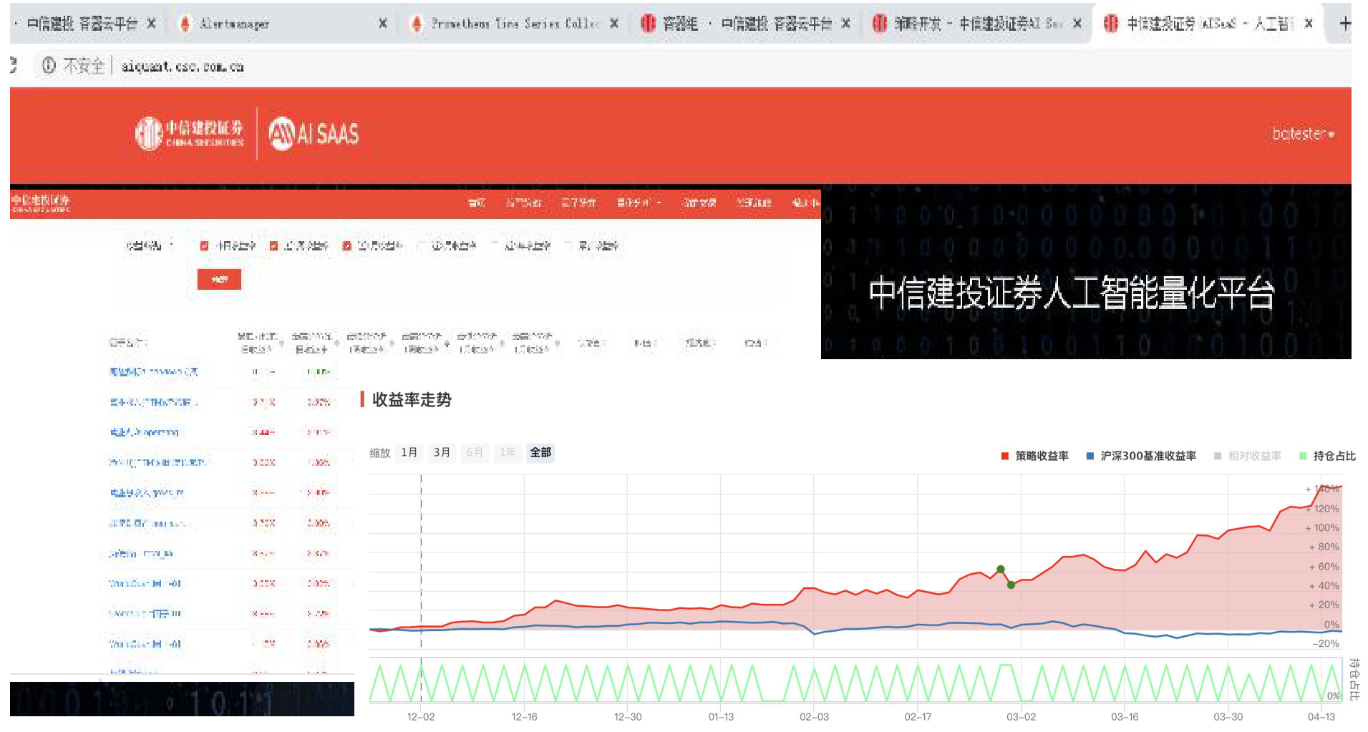Image resolution: width=1368 pixels, height=732 pixels.
Task: Expand the nav menu item with arrow
Action: (x=639, y=203)
